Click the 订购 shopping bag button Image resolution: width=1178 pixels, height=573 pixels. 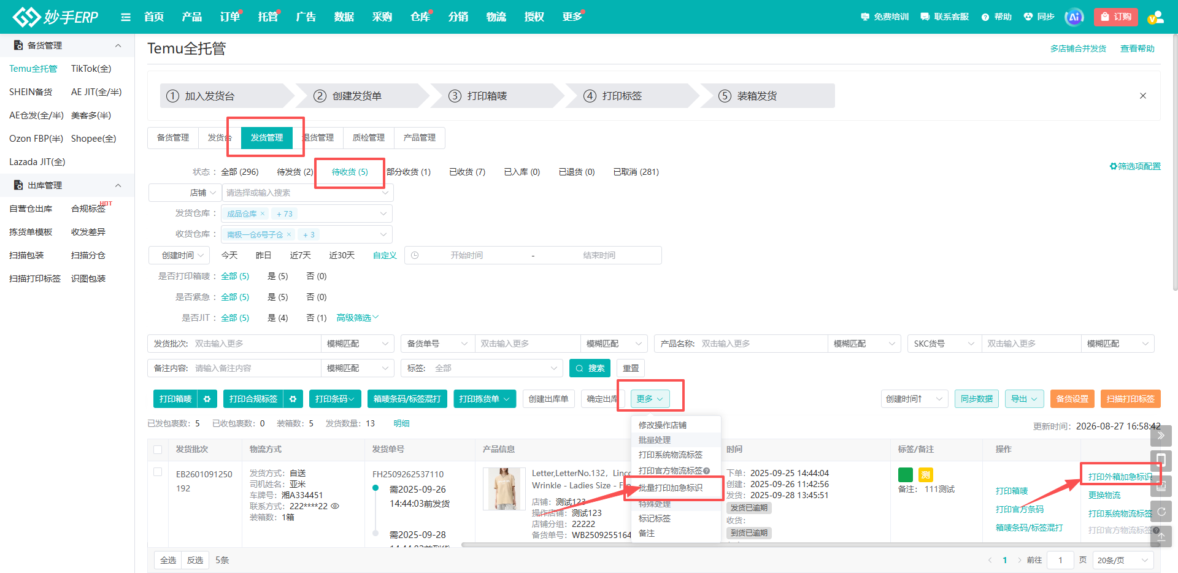(x=1115, y=17)
